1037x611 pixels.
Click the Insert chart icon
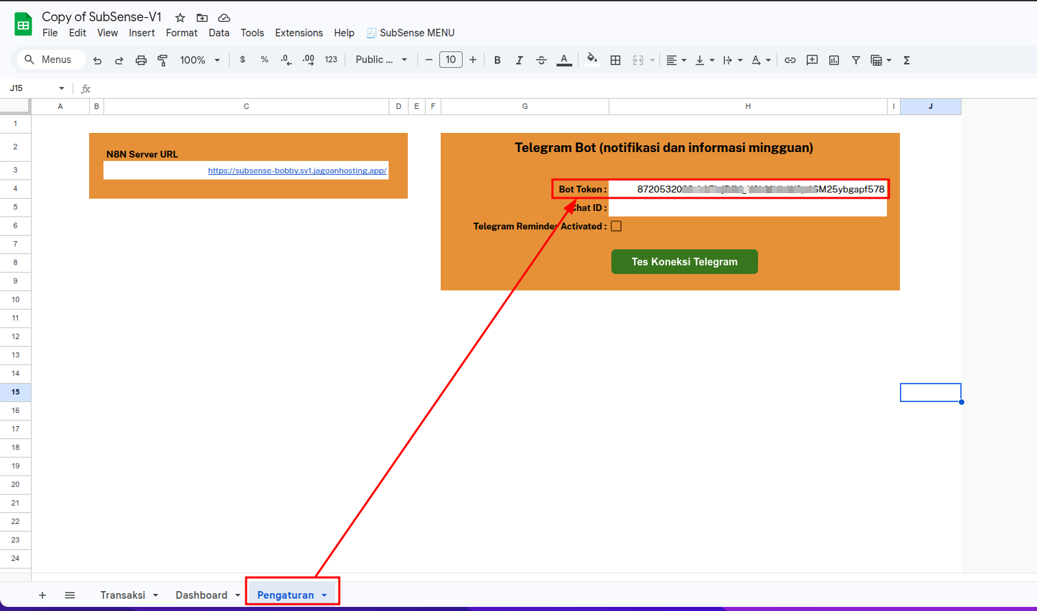tap(834, 60)
